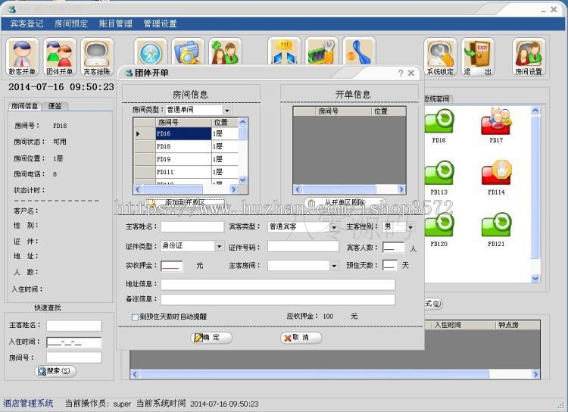Viewport: 568px width, 412px height.
Task: Focus the 宾客人数 input field
Action: [393, 248]
